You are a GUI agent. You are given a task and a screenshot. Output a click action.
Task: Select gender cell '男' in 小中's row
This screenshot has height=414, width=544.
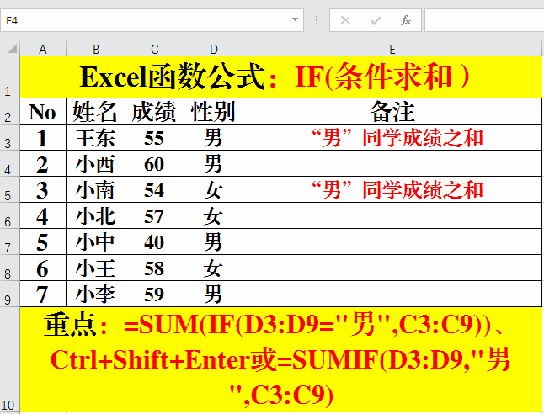(x=213, y=241)
